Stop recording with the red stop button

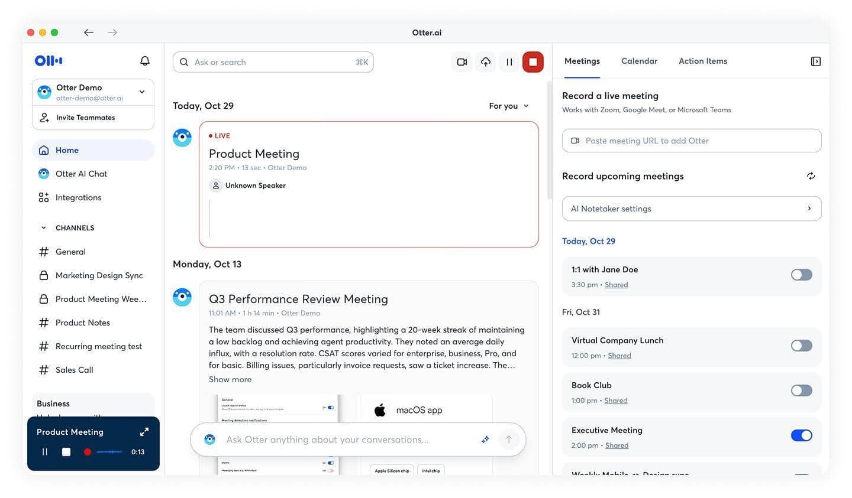click(532, 61)
